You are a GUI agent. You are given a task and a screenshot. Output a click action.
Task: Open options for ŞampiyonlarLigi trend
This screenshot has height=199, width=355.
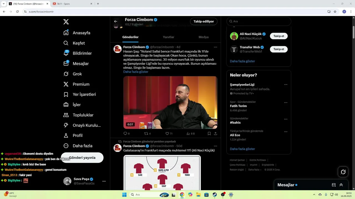(x=286, y=85)
